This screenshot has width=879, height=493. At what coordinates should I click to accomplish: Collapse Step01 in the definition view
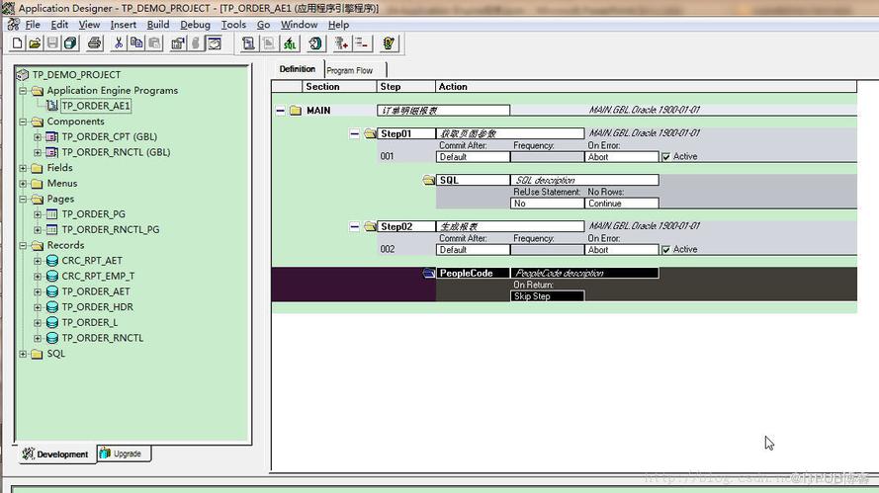coord(355,133)
